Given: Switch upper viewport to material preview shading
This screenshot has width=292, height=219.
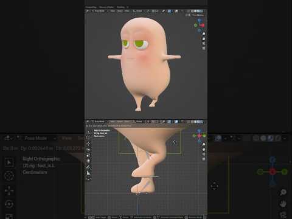Looking at the screenshot, I should coord(198,11).
